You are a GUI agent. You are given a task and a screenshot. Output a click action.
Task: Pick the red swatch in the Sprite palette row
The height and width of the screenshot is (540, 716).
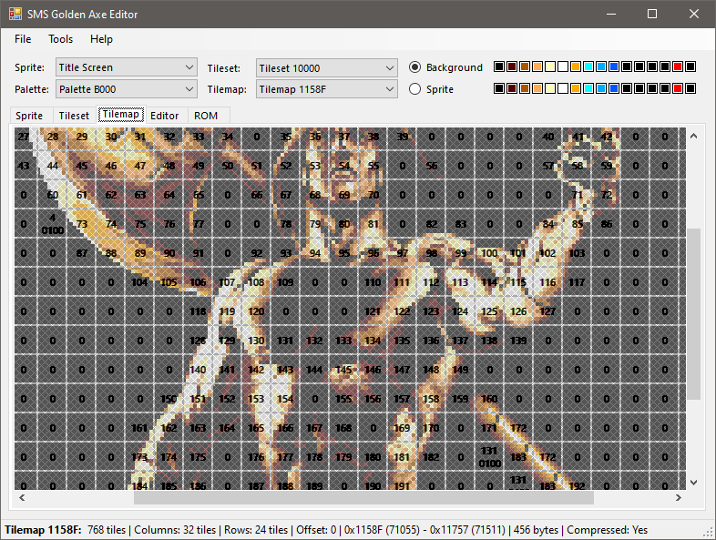pyautogui.click(x=678, y=88)
